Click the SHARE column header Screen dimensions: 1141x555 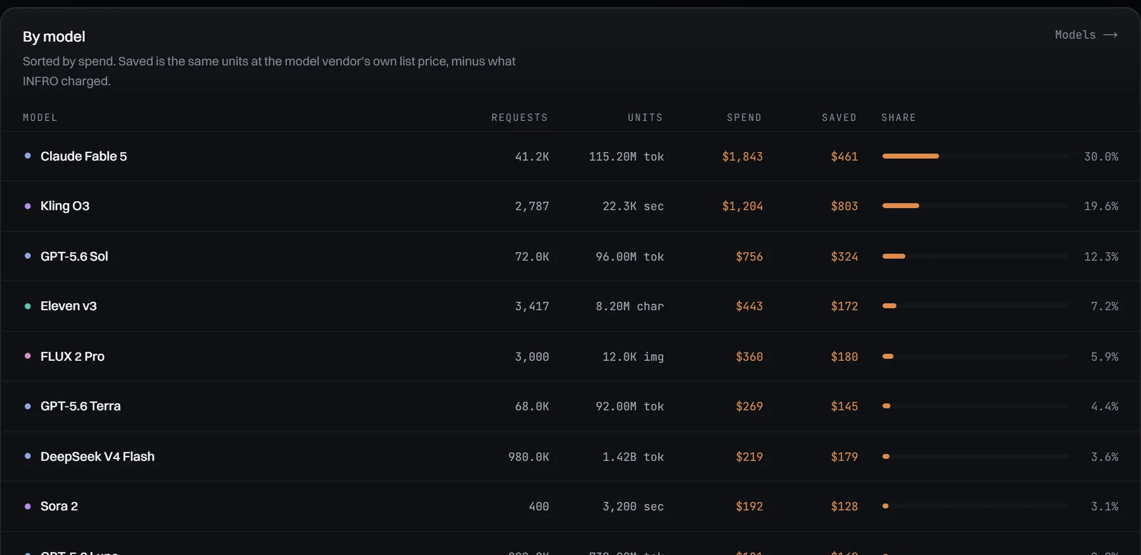click(899, 117)
